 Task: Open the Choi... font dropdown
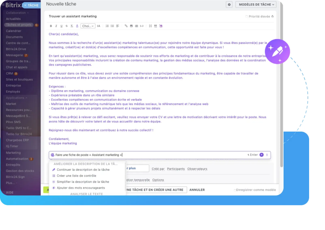[89, 26]
